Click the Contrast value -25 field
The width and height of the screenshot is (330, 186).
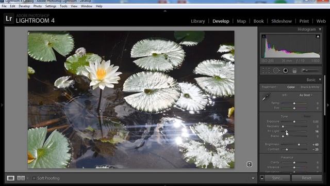pyautogui.click(x=315, y=149)
